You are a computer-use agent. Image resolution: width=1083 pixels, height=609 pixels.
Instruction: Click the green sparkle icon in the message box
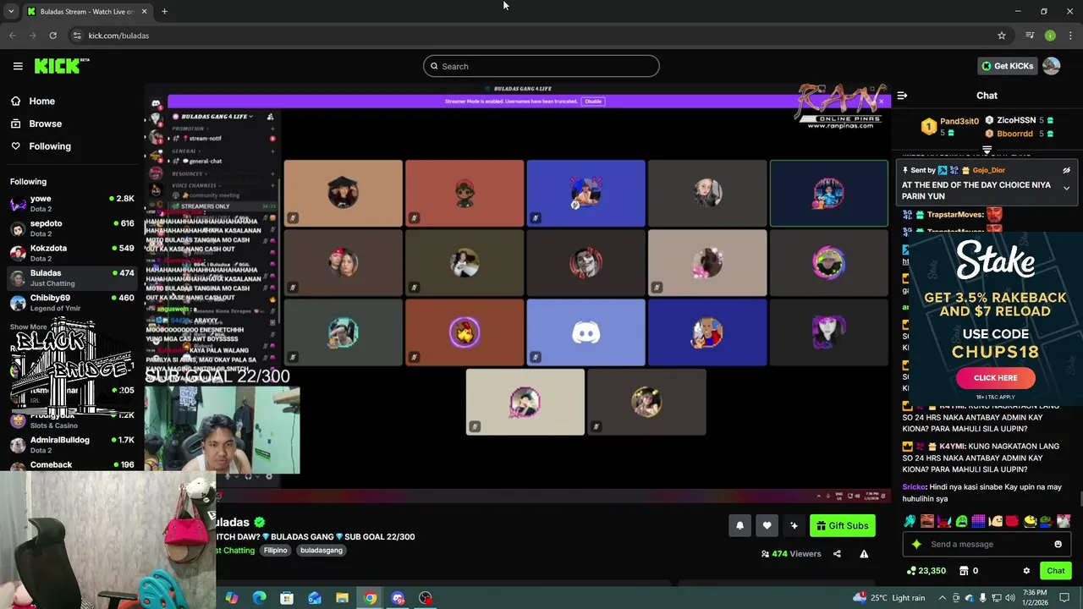point(916,544)
